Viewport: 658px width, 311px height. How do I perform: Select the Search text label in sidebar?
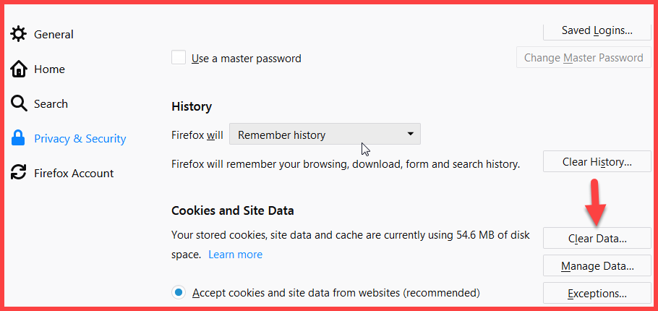click(51, 104)
